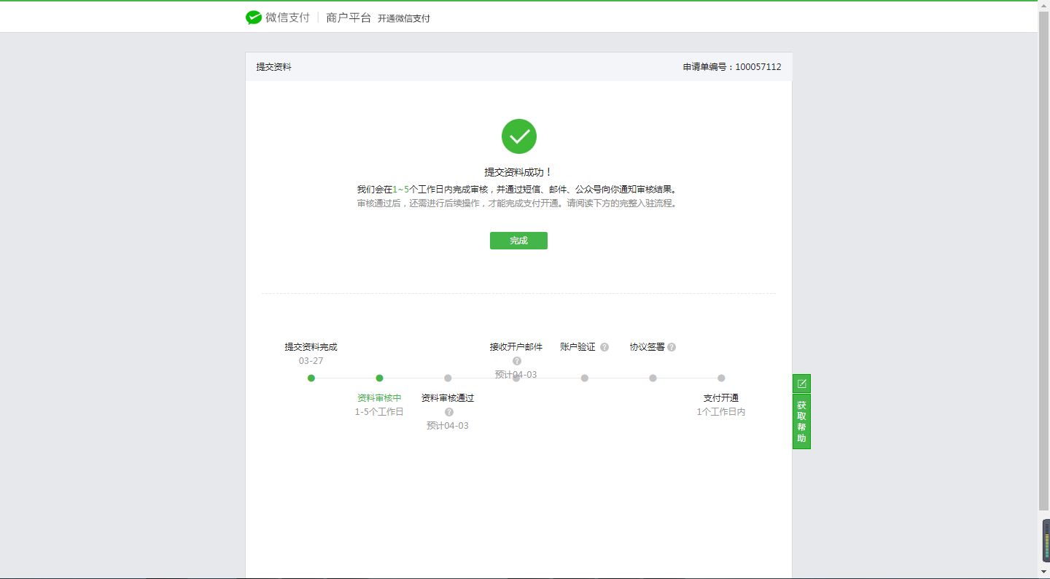The image size is (1050, 579).
Task: Click the 完成 button
Action: pyautogui.click(x=518, y=241)
